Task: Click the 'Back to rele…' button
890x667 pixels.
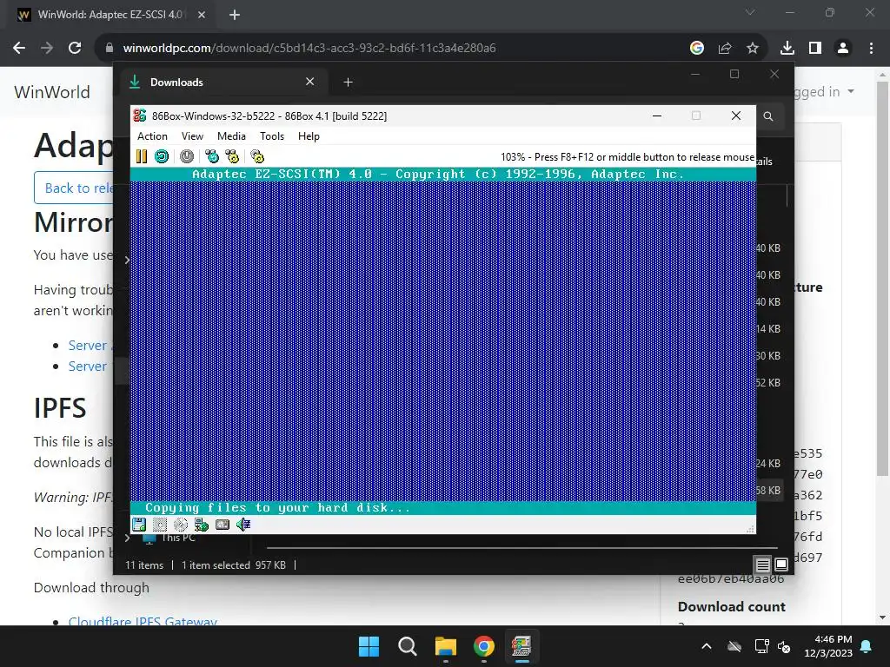Action: pyautogui.click(x=74, y=188)
